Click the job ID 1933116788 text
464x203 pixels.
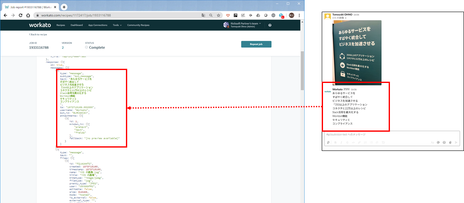pyautogui.click(x=39, y=48)
